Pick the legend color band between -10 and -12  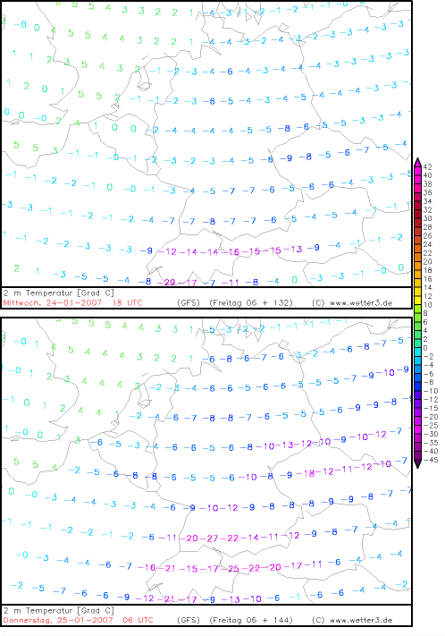(418, 395)
